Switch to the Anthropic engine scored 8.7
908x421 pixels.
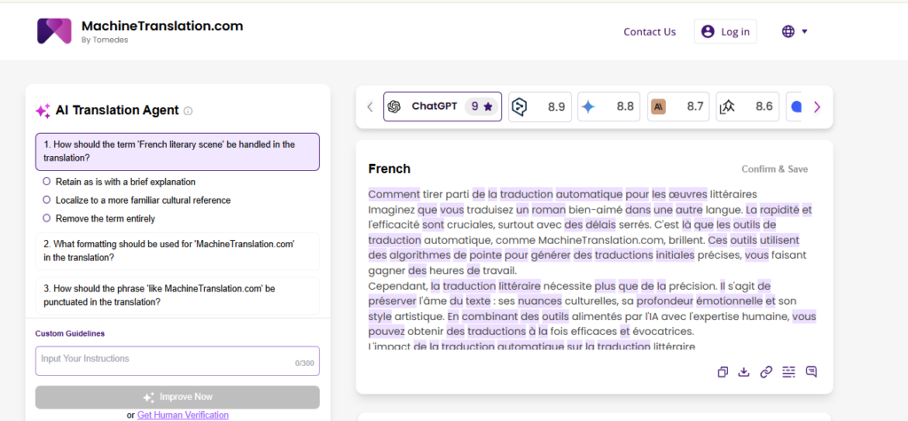678,106
